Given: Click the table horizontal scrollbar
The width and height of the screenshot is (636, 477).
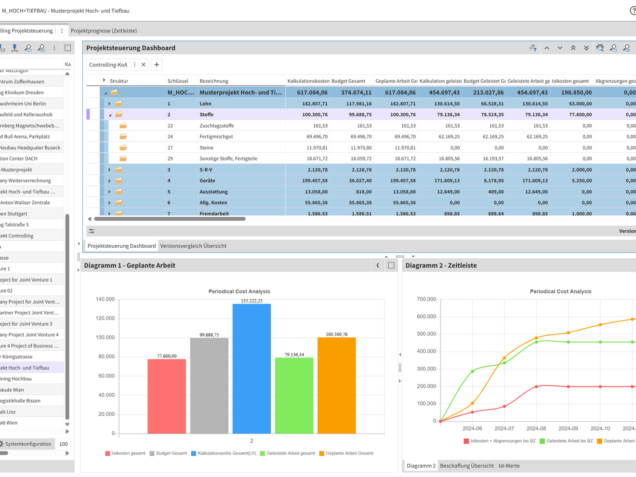Looking at the screenshot, I should (170, 219).
